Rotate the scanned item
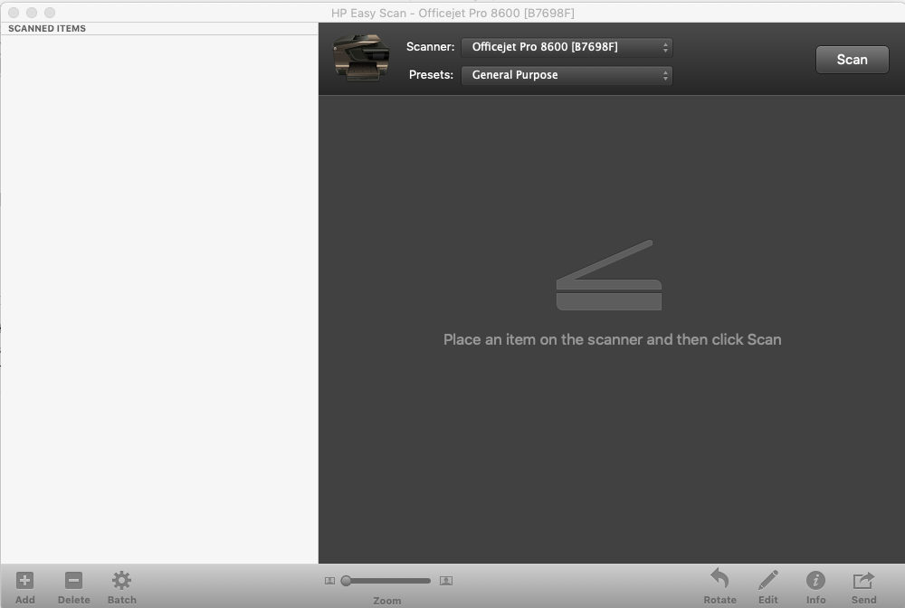This screenshot has height=608, width=905. (719, 578)
